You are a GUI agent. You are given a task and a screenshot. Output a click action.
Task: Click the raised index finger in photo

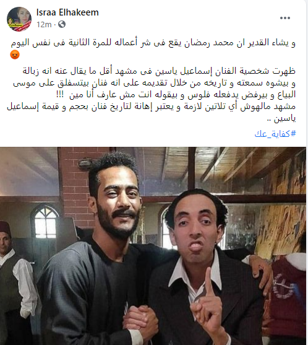click(208, 284)
